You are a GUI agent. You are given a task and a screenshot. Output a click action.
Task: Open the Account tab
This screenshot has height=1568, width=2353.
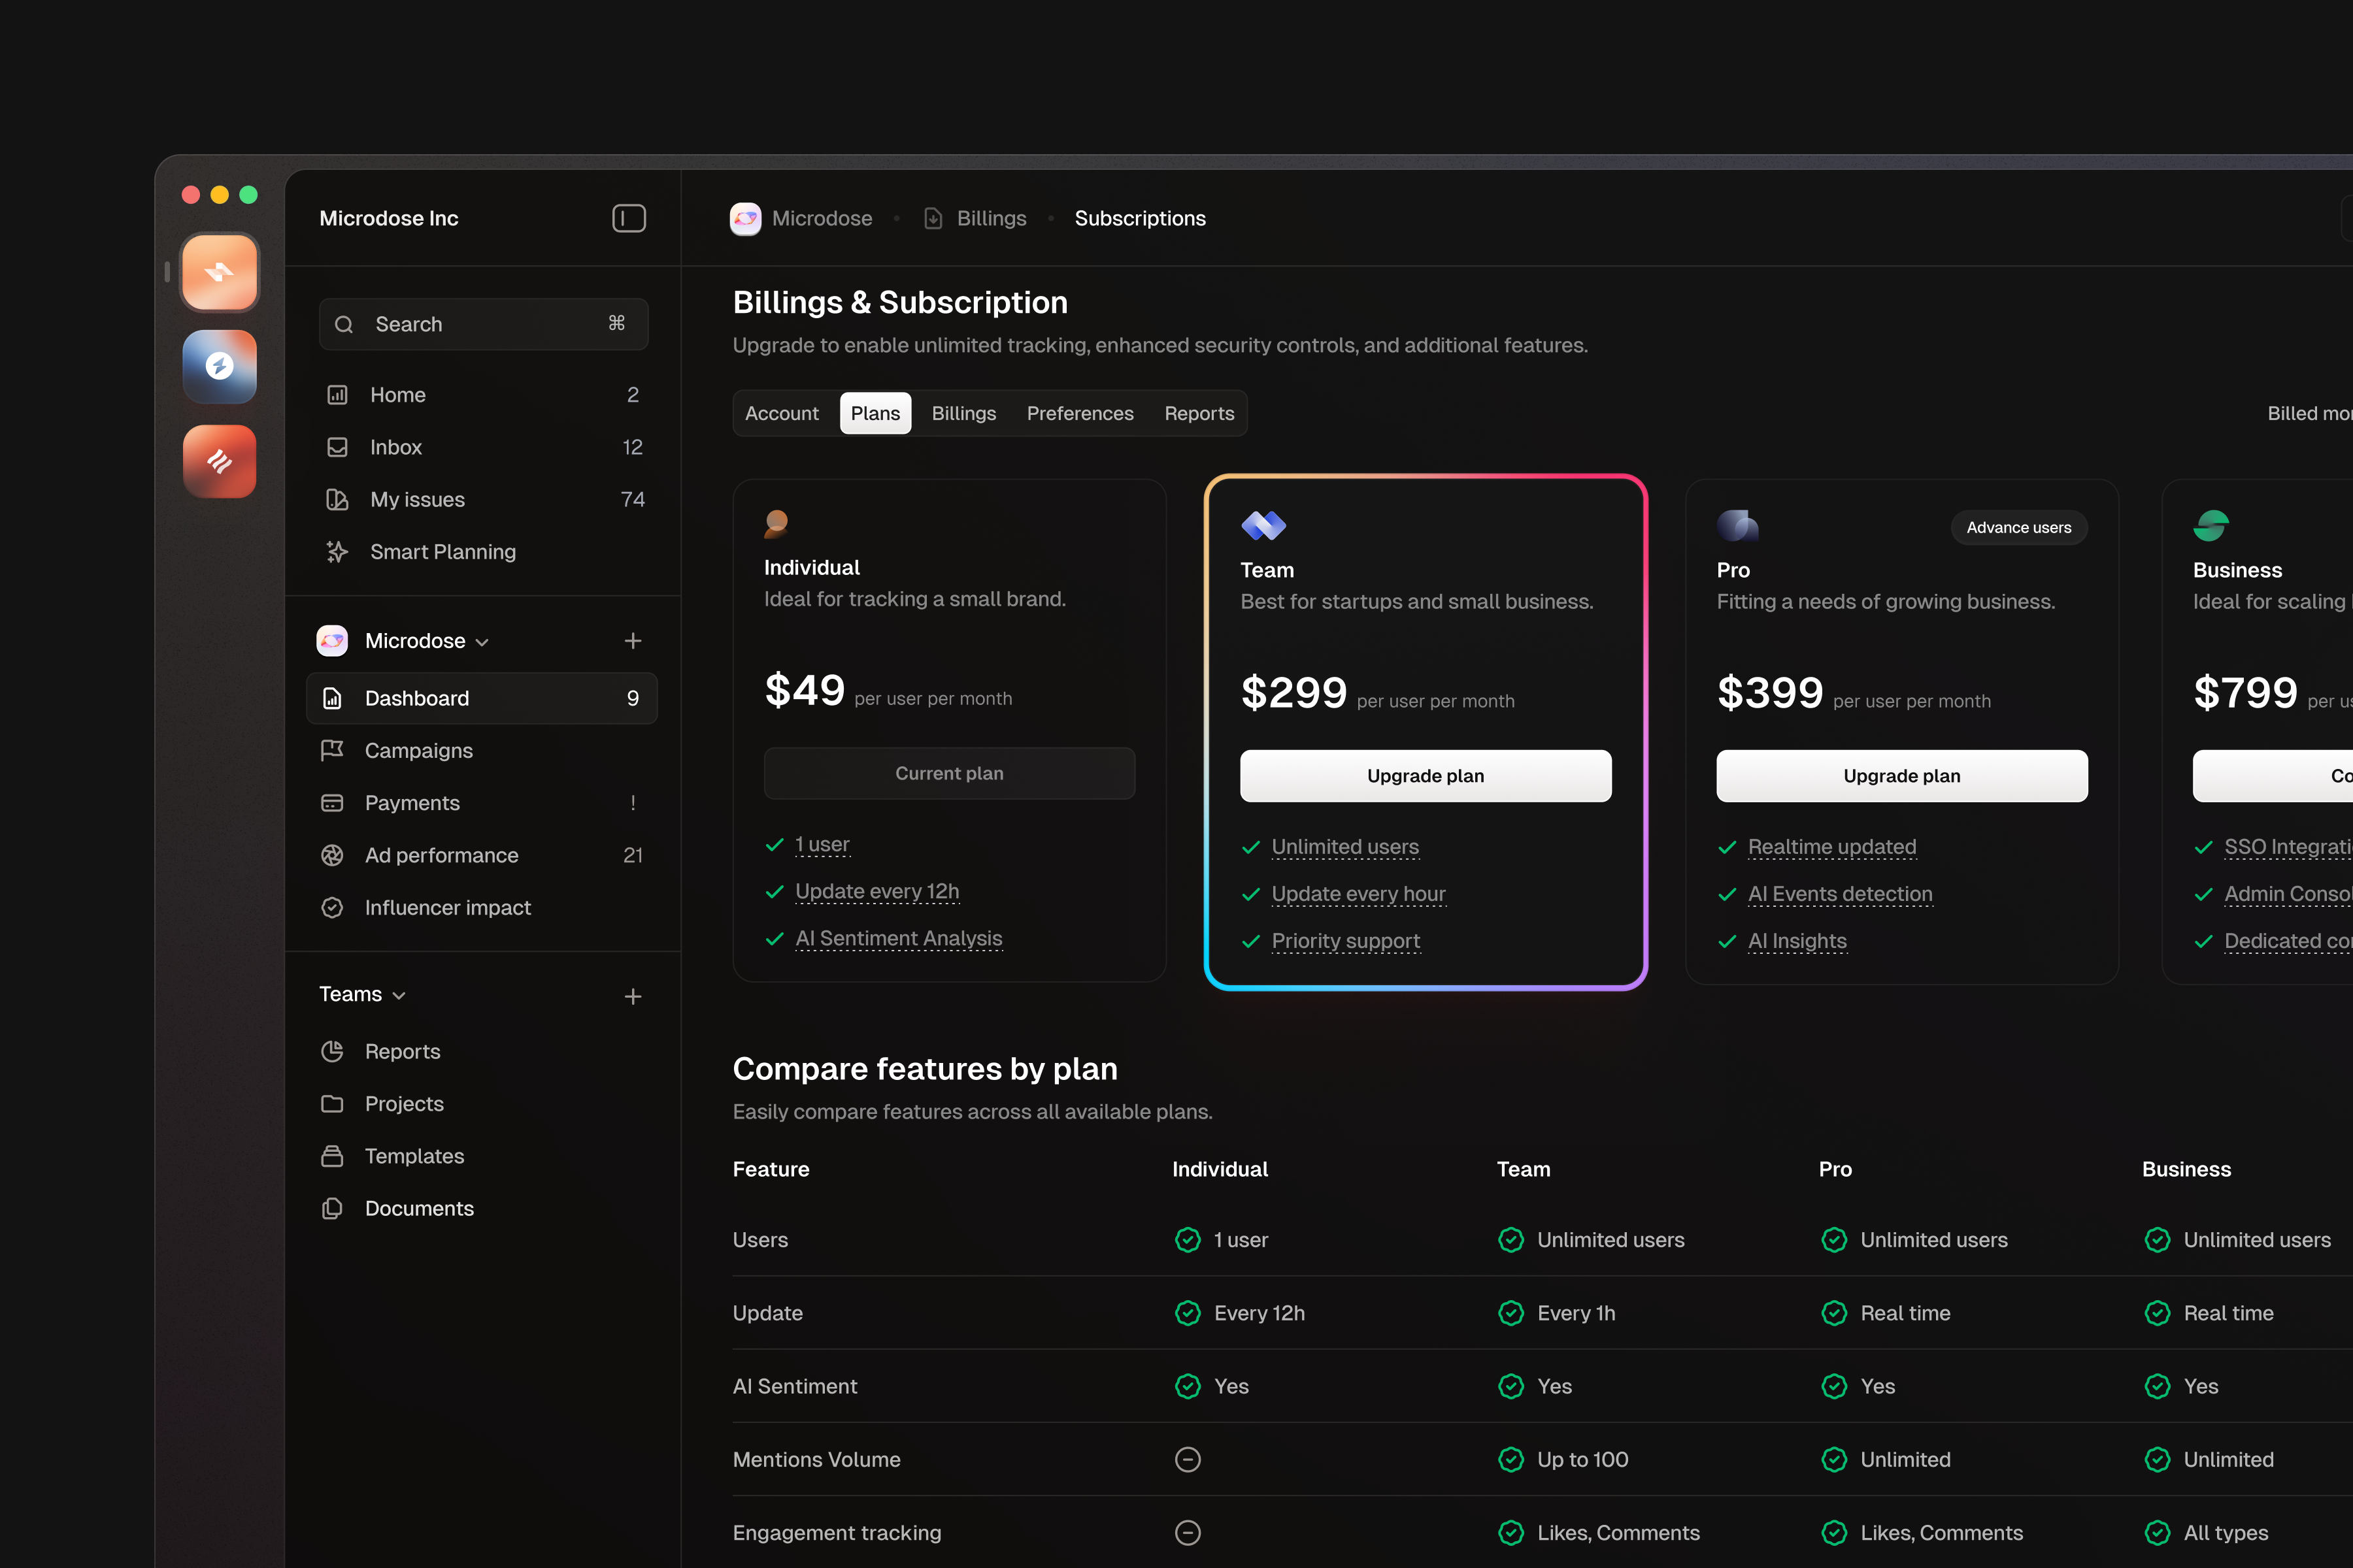782,413
